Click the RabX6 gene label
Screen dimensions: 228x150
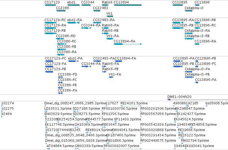(107, 2)
